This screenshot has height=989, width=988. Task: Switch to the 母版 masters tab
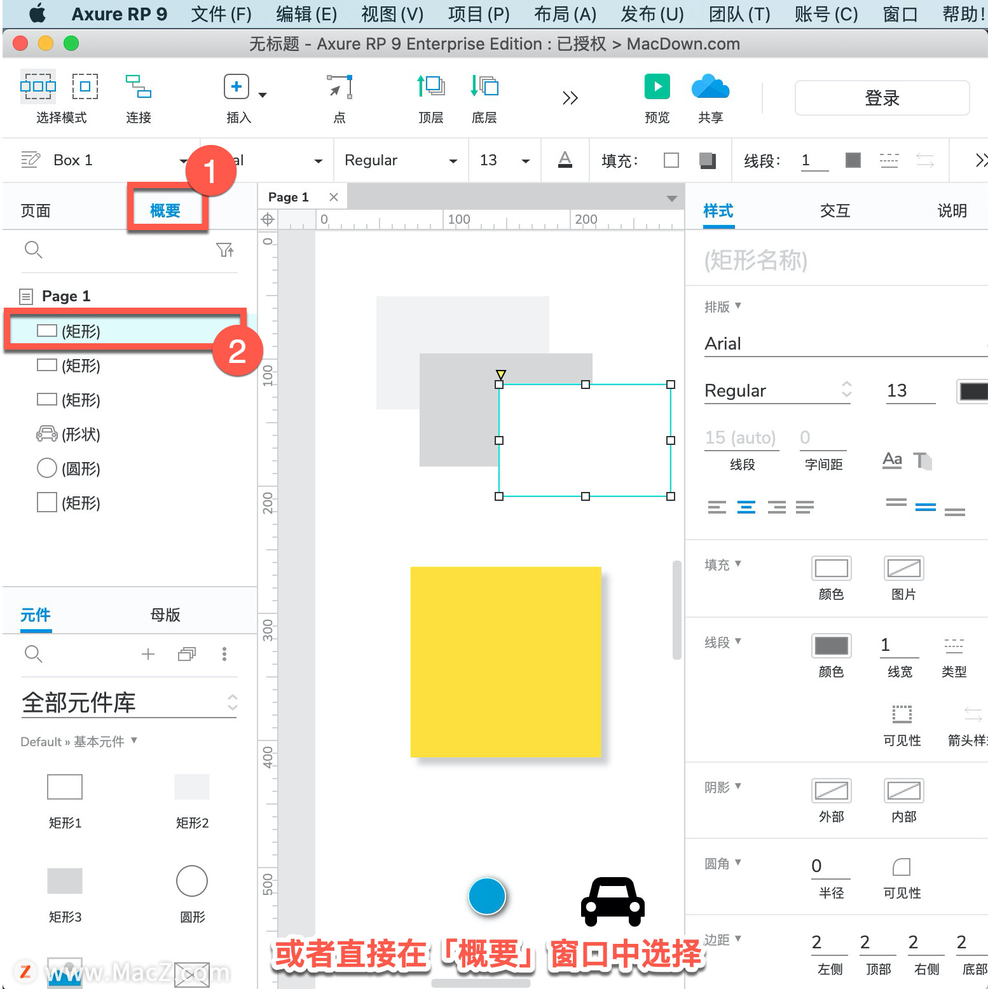click(x=165, y=615)
